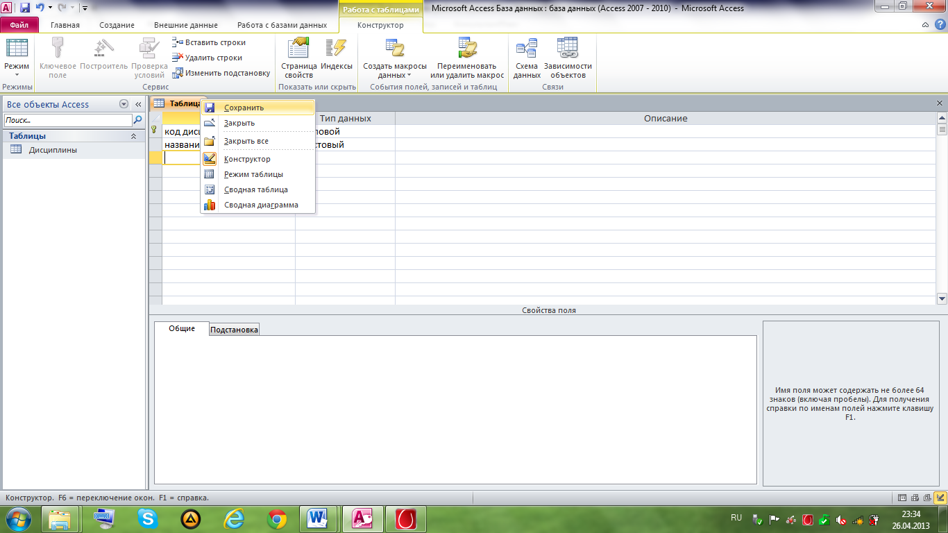Select Конструктор in the context menu
Screen dimensions: 948x533
click(x=258, y=159)
